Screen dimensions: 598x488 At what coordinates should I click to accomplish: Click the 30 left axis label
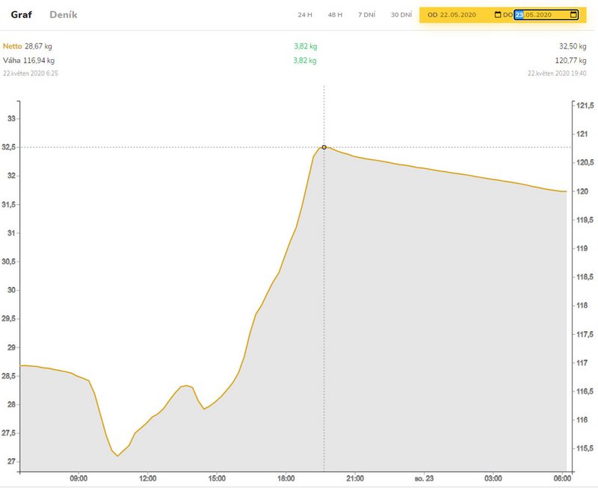[x=11, y=290]
